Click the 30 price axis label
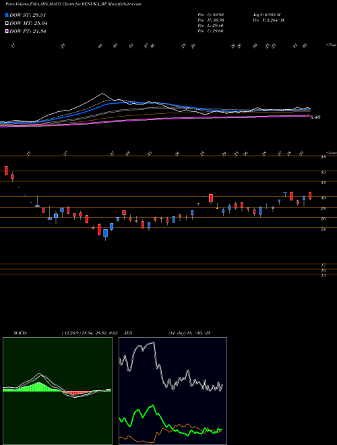Screen dimensions: 337x445 [323, 198]
